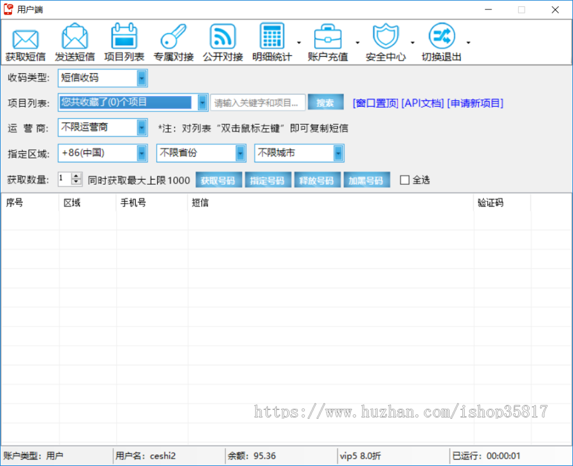Open the 不限省份 province selector
Viewport: 573px width, 466px height.
click(239, 153)
